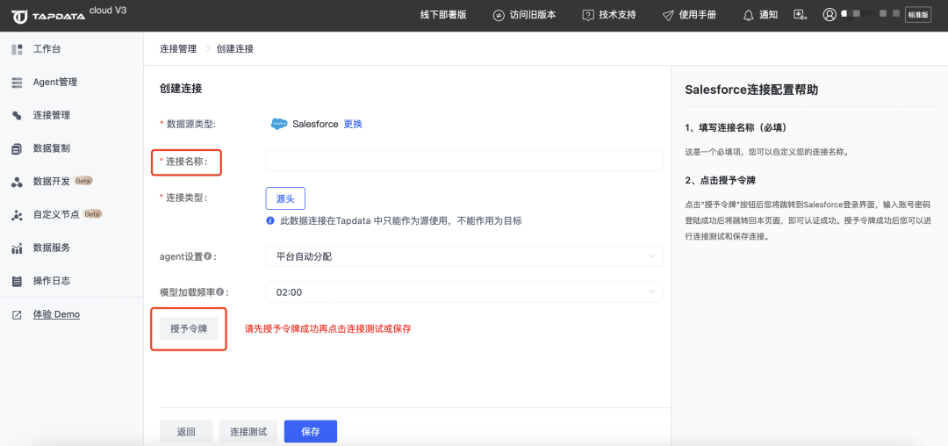This screenshot has height=446, width=948.
Task: Click the 数据服务 chart icon
Action: pyautogui.click(x=17, y=248)
